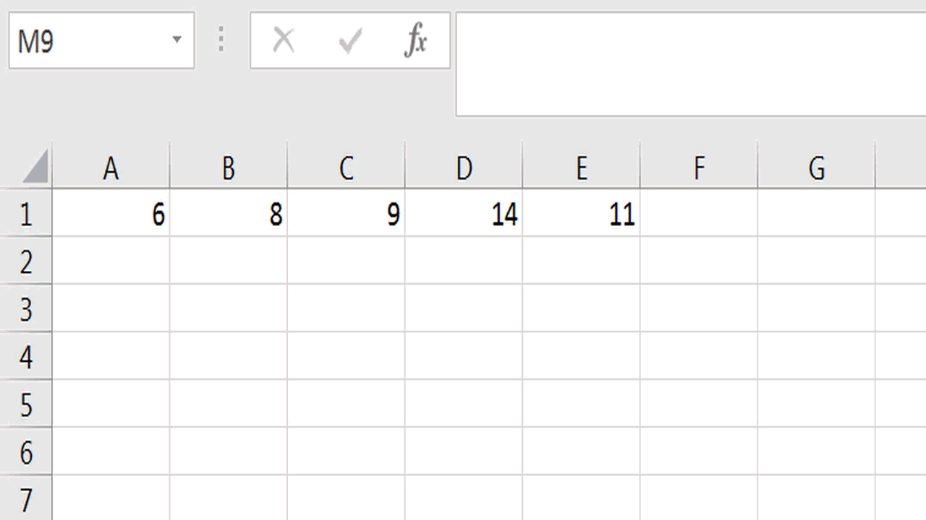Click inside the Name Box showing M9
Viewport: 926px width, 520px height.
click(x=87, y=40)
